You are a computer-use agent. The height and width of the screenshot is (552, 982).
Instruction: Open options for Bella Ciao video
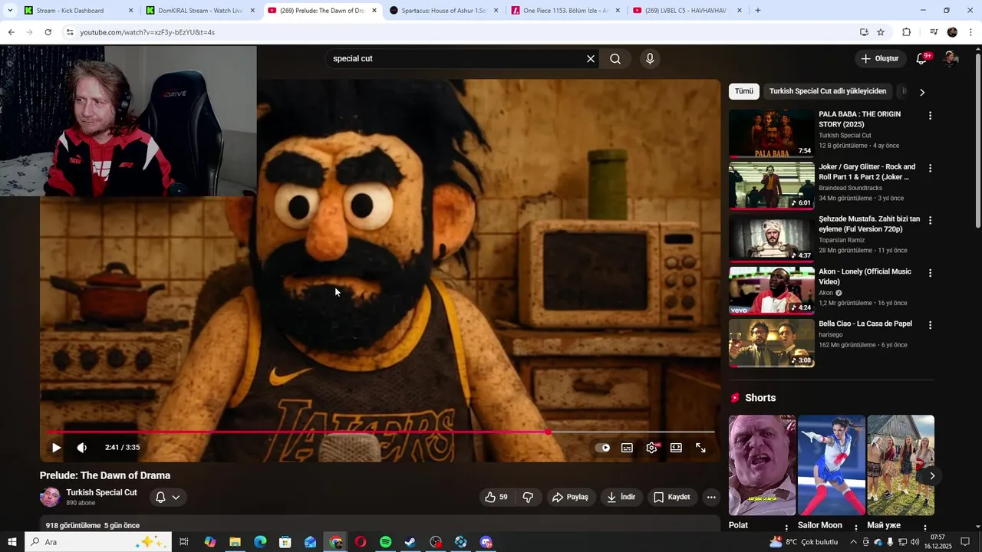(x=930, y=325)
